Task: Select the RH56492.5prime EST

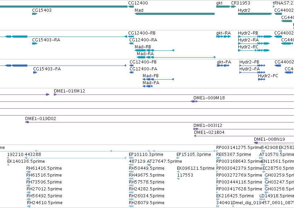Action: coord(28,199)
